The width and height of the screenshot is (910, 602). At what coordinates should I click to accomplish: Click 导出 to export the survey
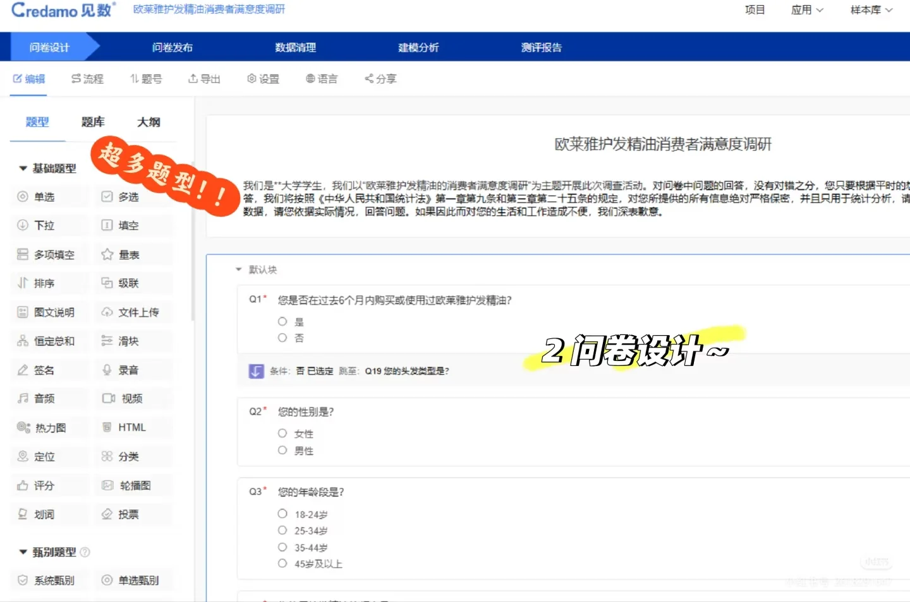click(x=204, y=79)
